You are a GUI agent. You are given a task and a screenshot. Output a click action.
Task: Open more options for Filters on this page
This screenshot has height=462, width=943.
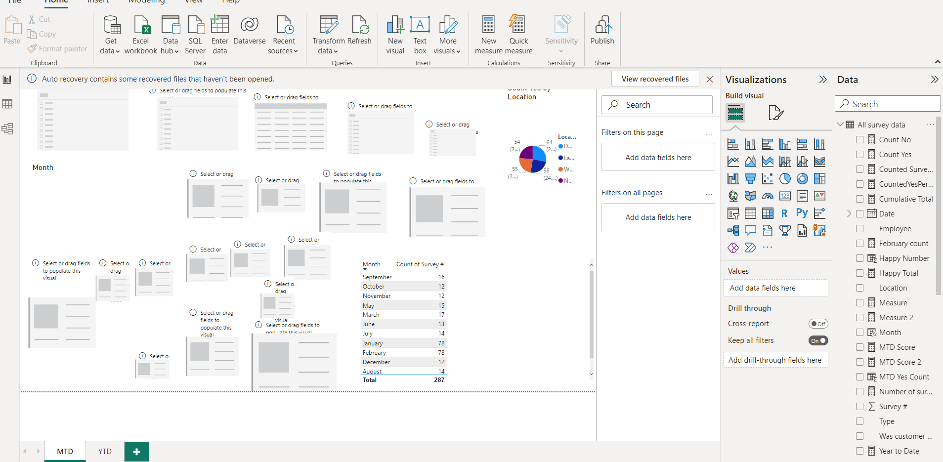tap(709, 133)
